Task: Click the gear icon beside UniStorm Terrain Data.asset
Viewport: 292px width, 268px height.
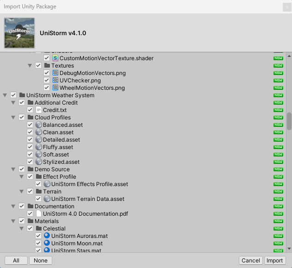Action: point(47,199)
